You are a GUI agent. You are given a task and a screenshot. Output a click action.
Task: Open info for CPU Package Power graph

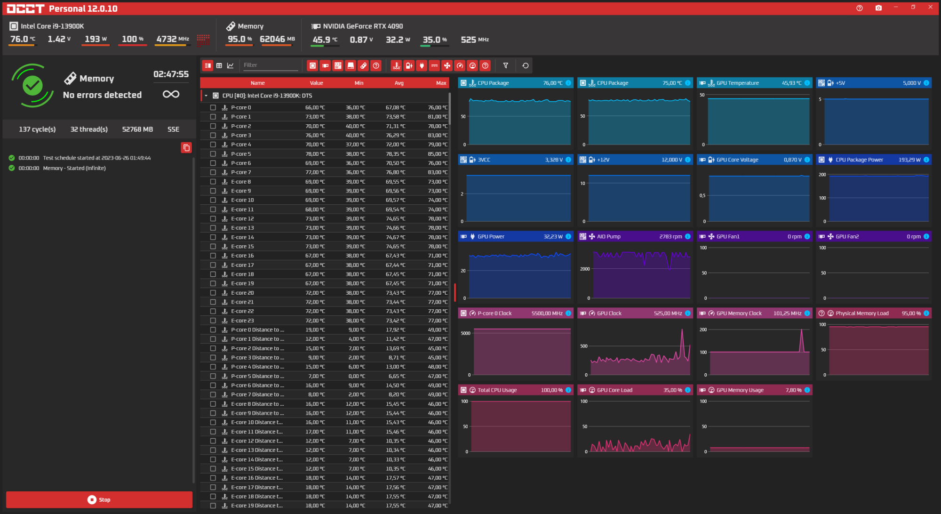click(926, 160)
